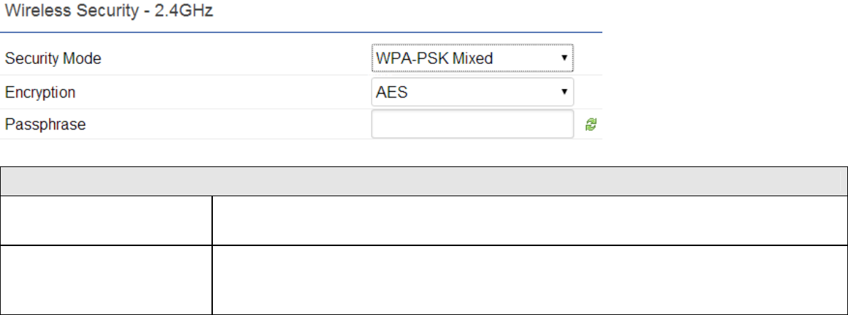Screen dimensions: 848x315
Task: Focus the Passphrase input field
Action: (472, 124)
